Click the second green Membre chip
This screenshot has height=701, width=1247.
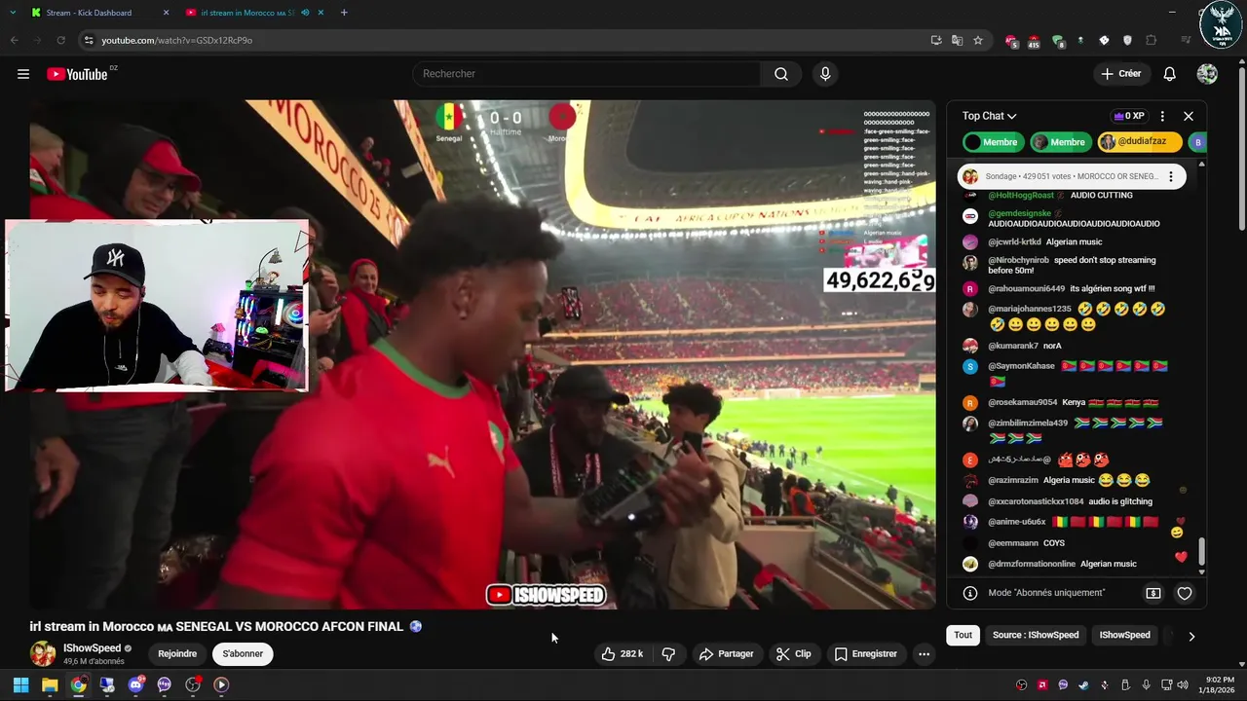click(1059, 142)
